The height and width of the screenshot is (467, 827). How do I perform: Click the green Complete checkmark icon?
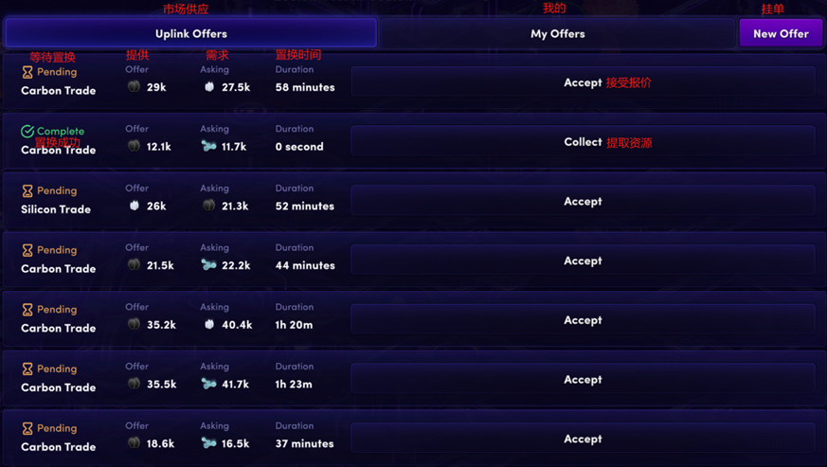point(27,132)
